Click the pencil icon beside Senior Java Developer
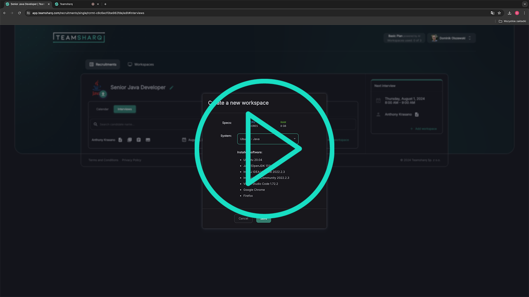Screen dimensions: 529x297 [172, 87]
